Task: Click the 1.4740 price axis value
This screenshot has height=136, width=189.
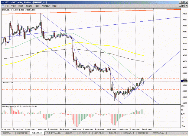Action: point(184,50)
